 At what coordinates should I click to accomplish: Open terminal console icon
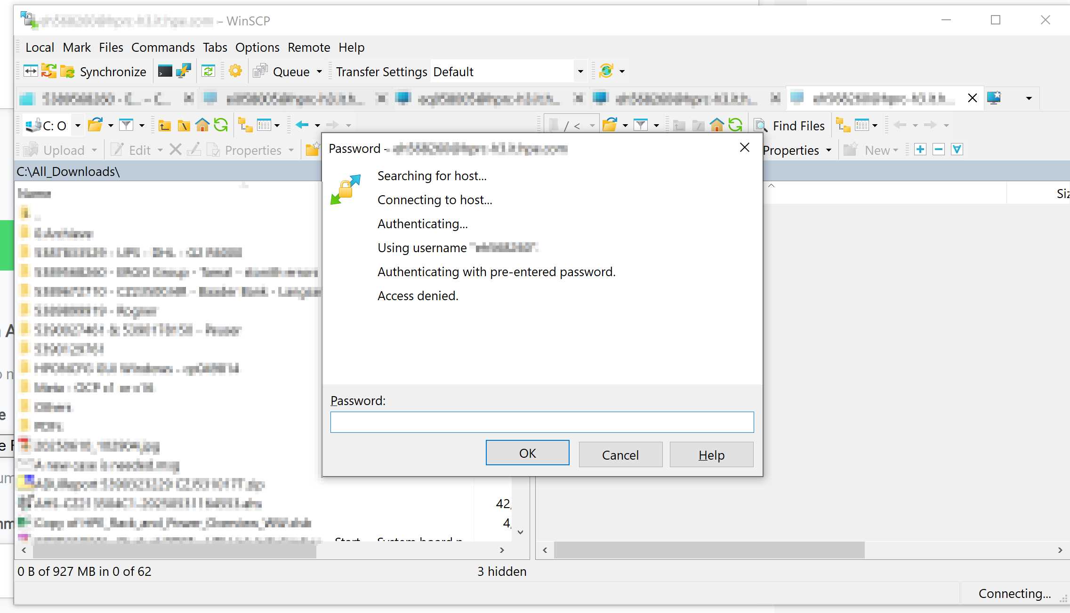[x=165, y=72]
